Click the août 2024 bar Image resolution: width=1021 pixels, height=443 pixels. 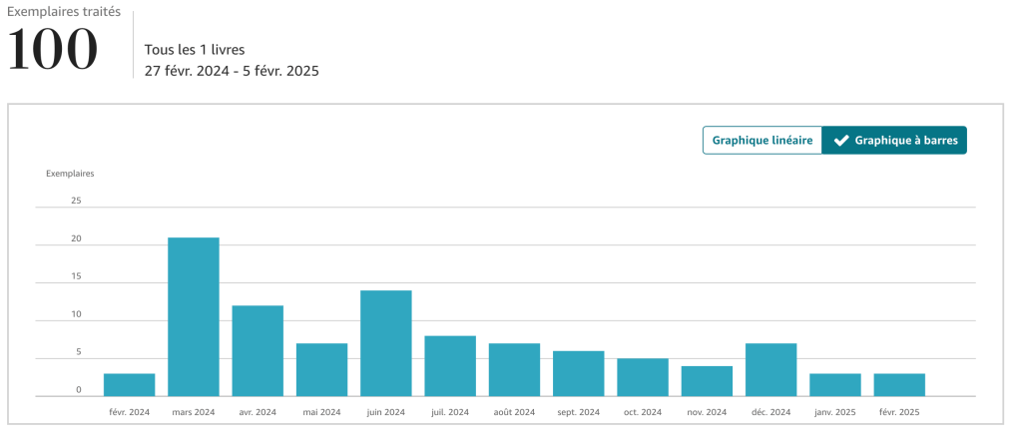click(514, 370)
